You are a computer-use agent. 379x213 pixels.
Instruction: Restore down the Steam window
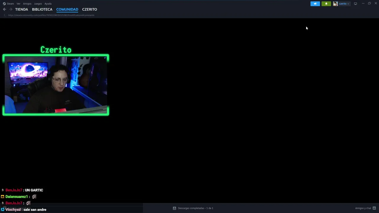pyautogui.click(x=370, y=3)
